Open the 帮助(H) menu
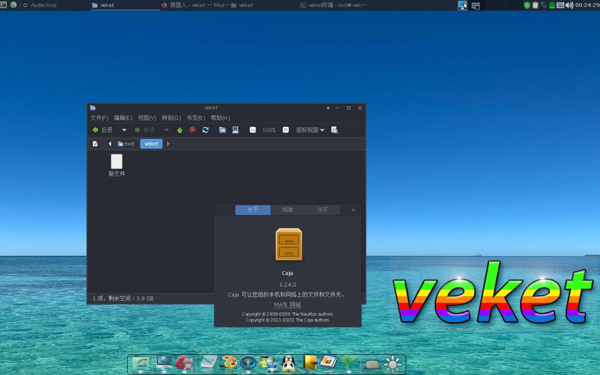600x375 pixels. pyautogui.click(x=220, y=118)
